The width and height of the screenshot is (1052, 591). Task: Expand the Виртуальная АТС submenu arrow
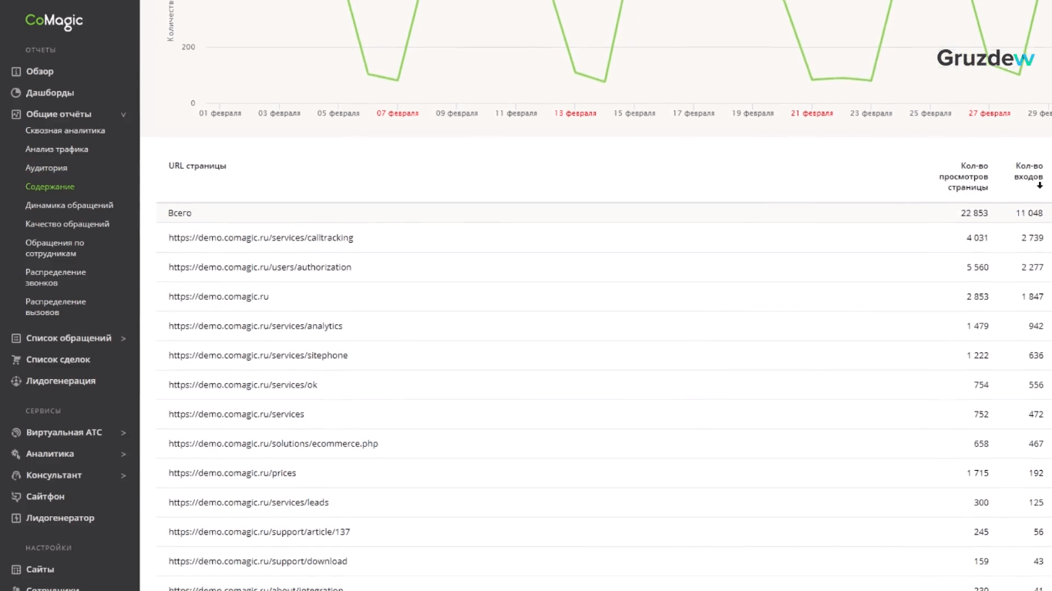tap(123, 433)
